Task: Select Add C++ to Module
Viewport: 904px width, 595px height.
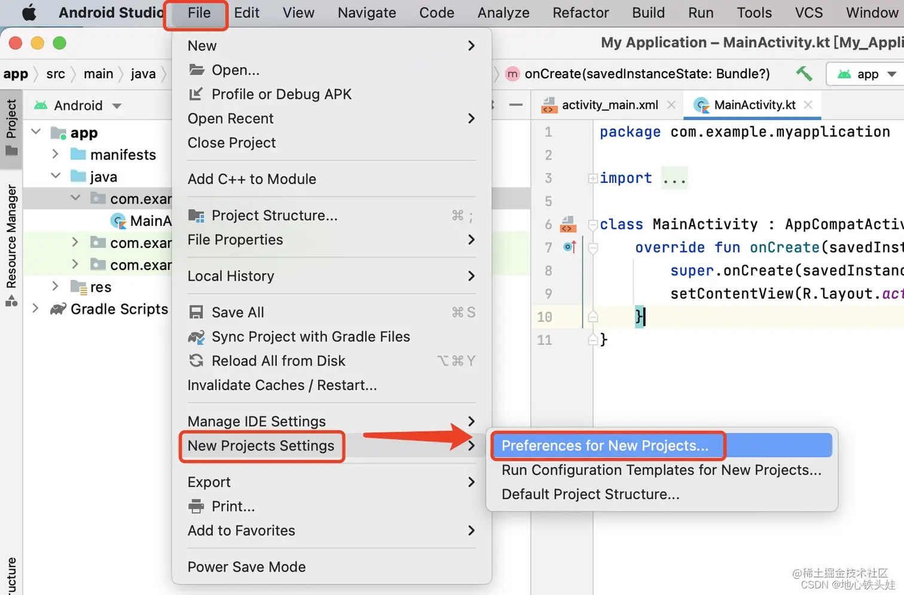Action: (332, 179)
